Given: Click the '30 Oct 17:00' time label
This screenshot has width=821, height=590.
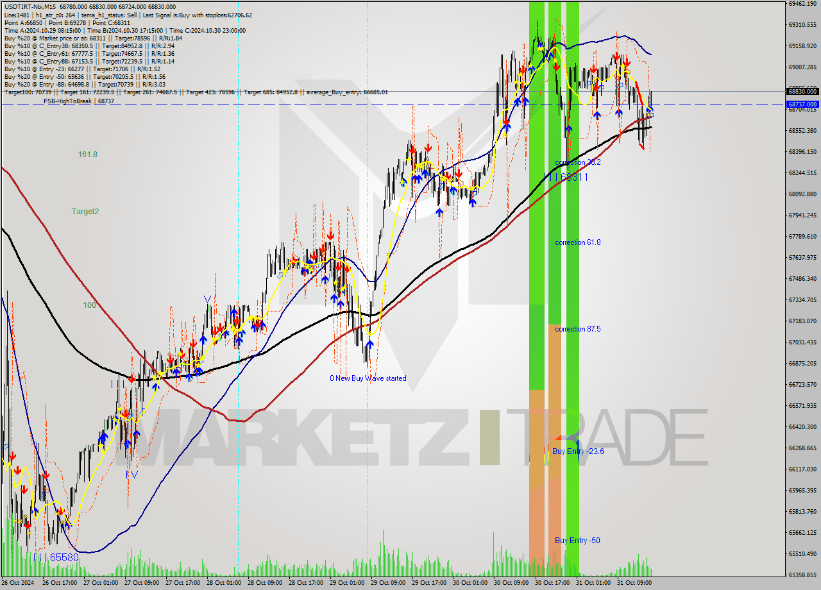Looking at the screenshot, I should tap(552, 583).
